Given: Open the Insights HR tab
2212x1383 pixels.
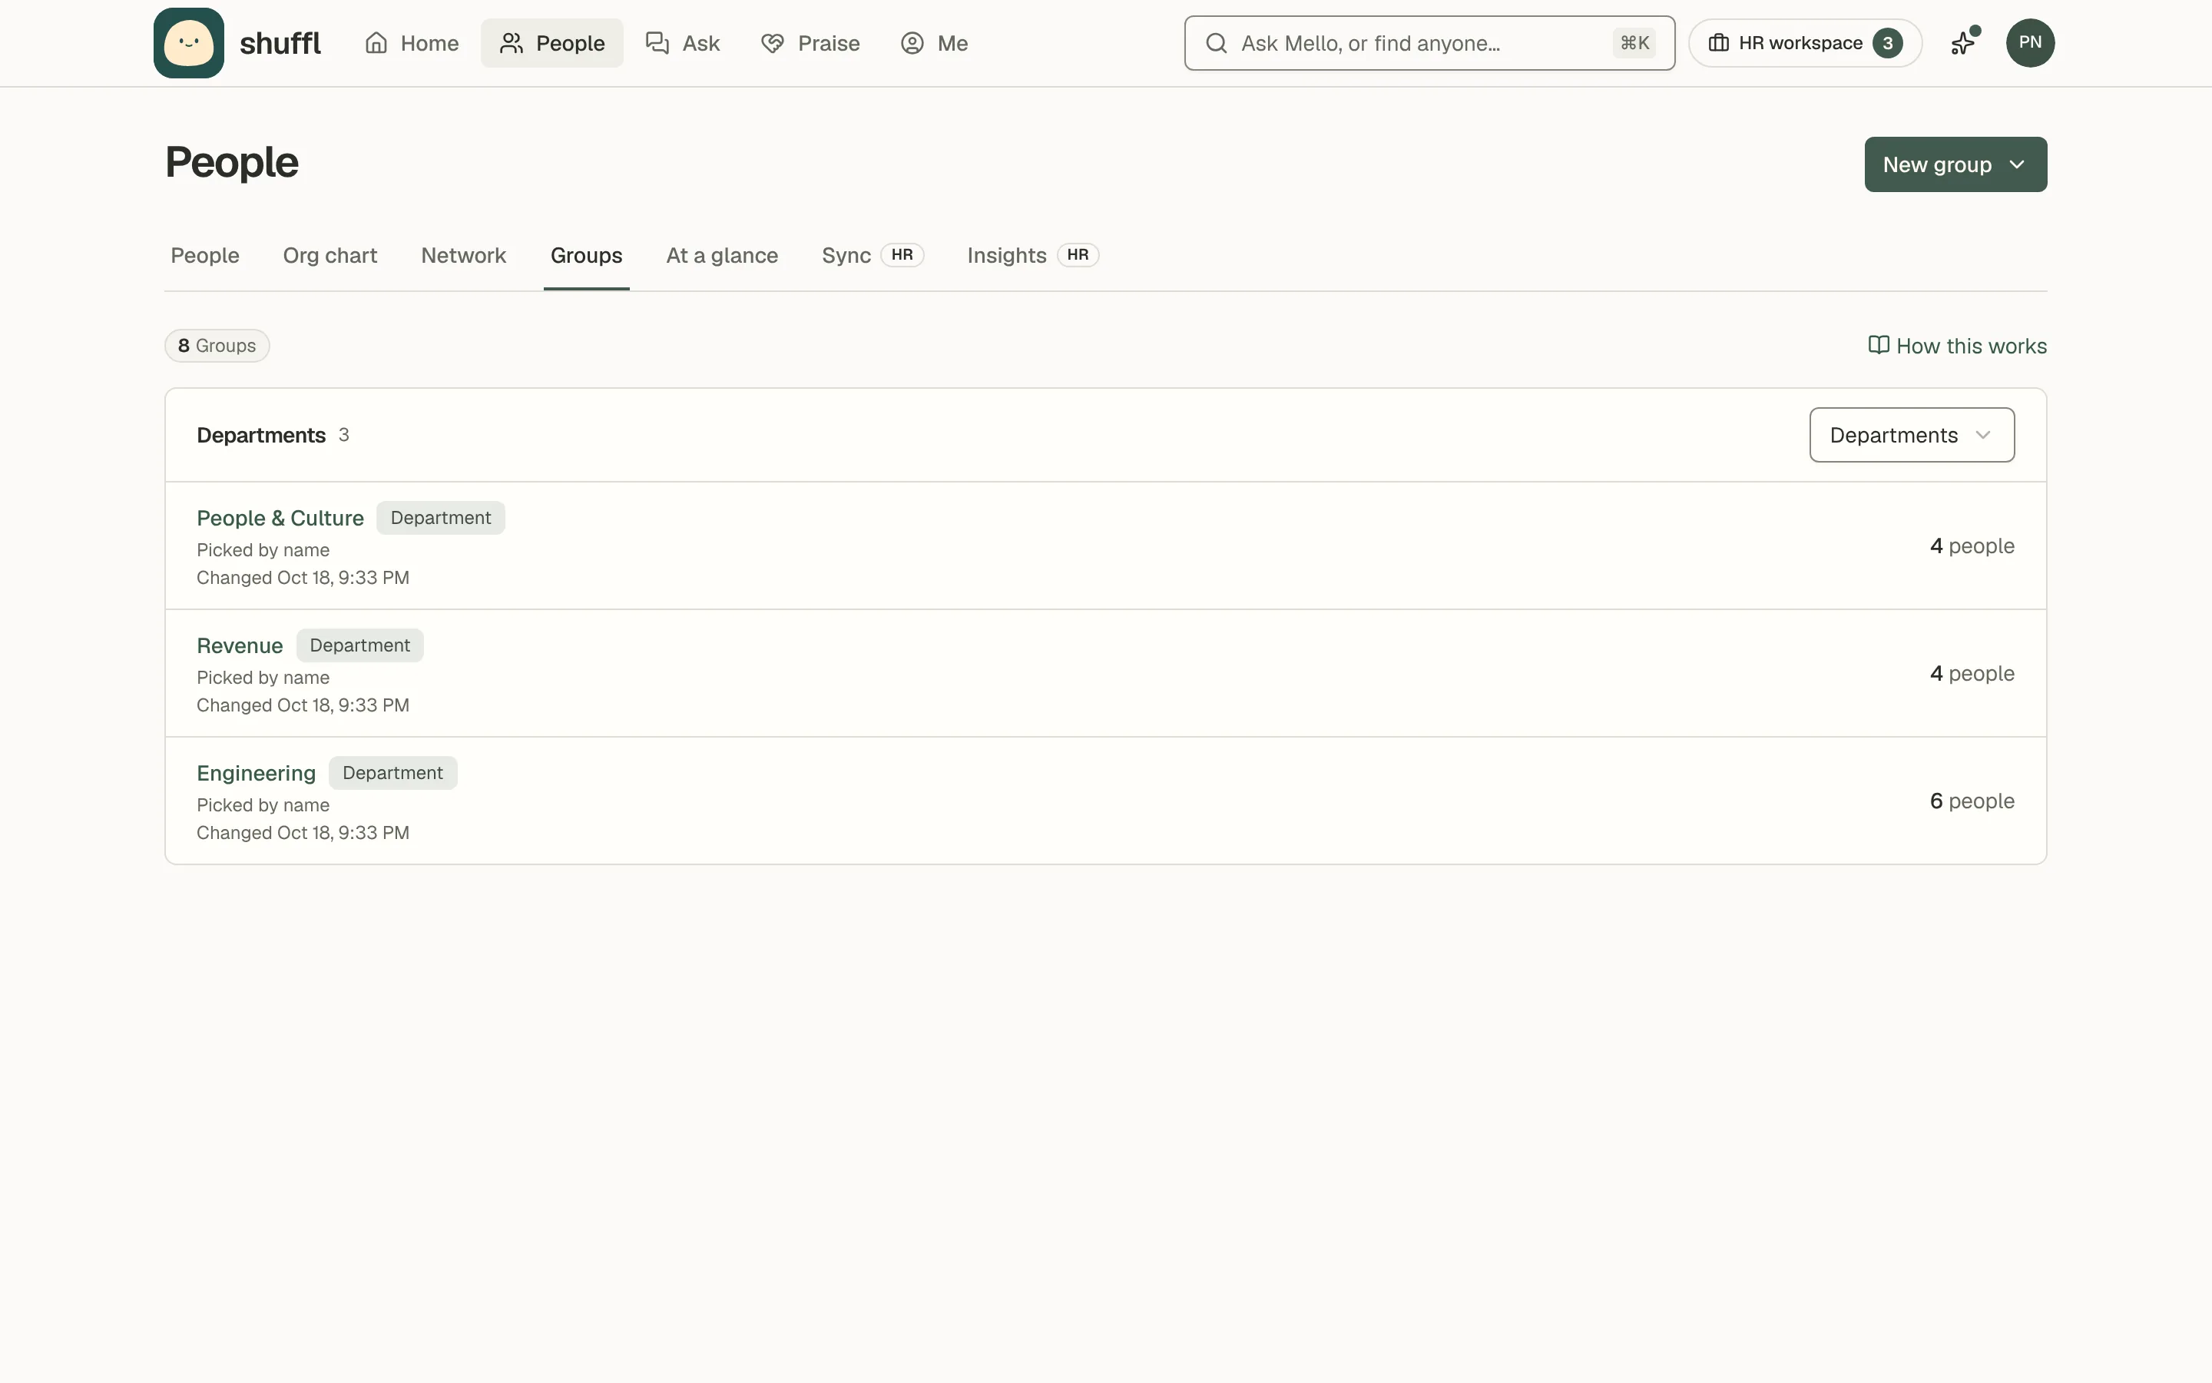Looking at the screenshot, I should pos(1032,255).
